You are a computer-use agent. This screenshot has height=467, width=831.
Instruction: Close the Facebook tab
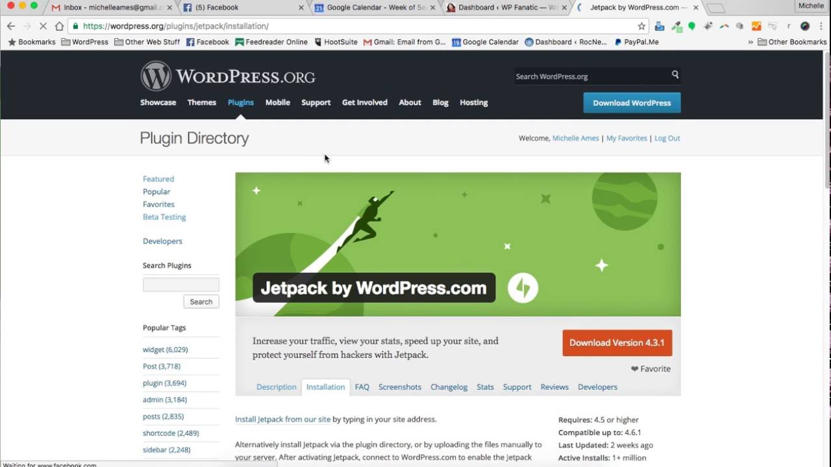(301, 8)
